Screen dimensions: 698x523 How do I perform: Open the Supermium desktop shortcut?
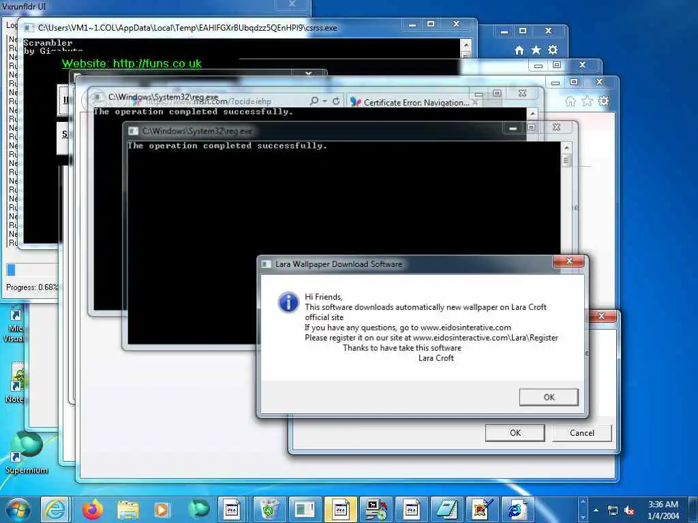(26, 452)
